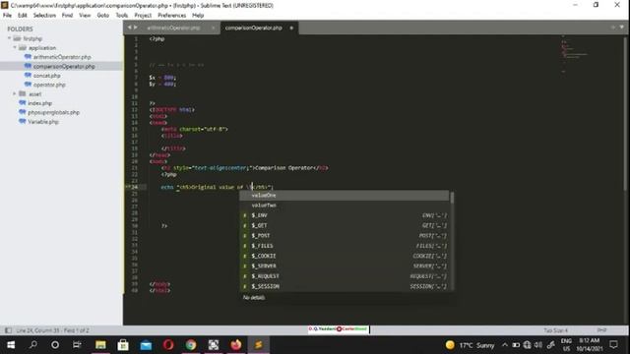Viewport: 630px width, 354px height.
Task: Launch Google Chrome from the taskbar
Action: click(x=191, y=345)
